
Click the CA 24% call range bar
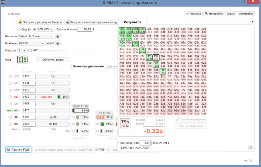point(106,124)
